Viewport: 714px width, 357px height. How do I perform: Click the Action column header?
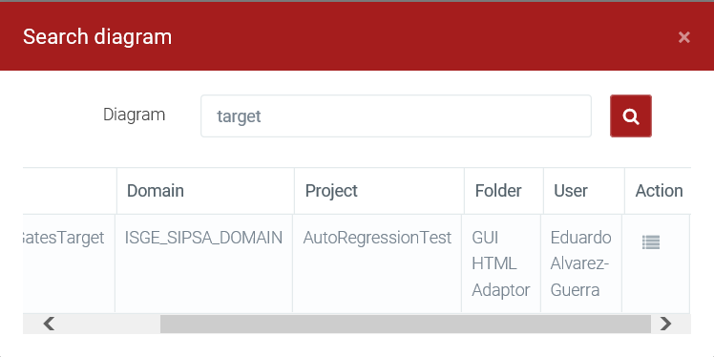[x=658, y=191]
